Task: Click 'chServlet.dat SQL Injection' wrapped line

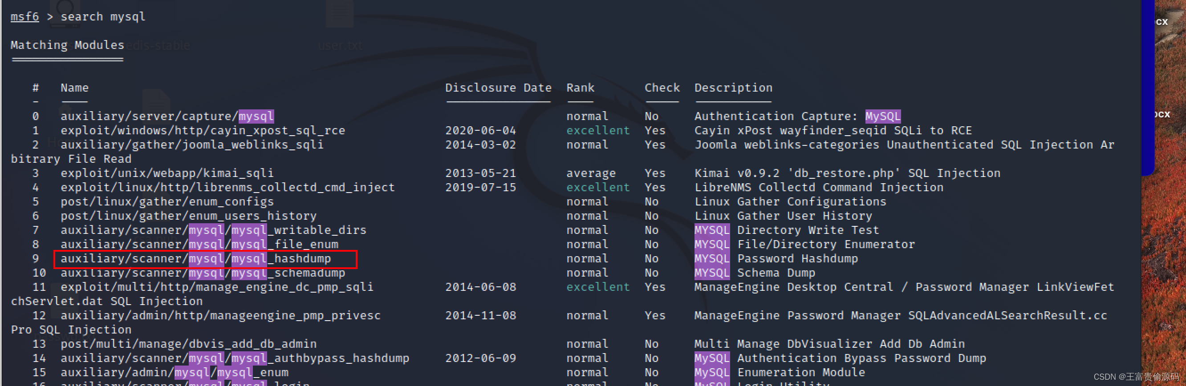Action: point(107,302)
